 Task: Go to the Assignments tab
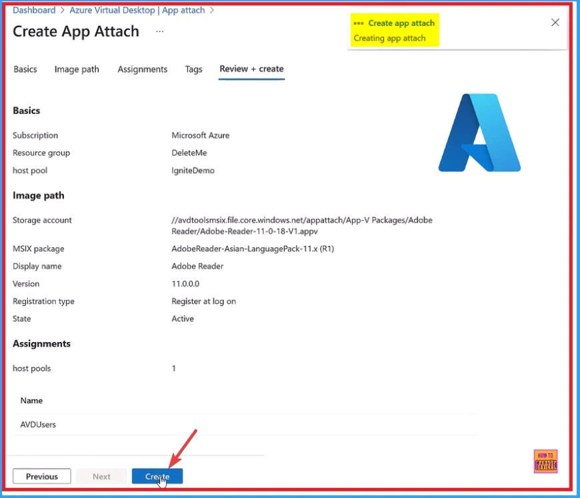(x=143, y=69)
